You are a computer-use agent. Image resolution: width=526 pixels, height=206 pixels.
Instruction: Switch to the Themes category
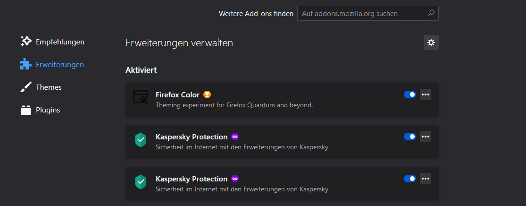[x=49, y=87]
